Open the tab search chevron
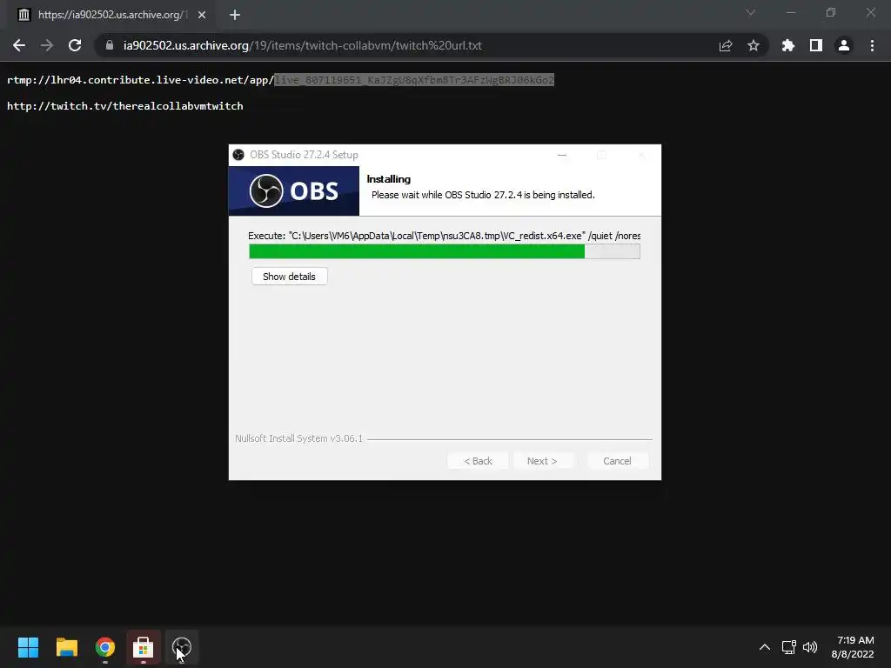 tap(751, 12)
